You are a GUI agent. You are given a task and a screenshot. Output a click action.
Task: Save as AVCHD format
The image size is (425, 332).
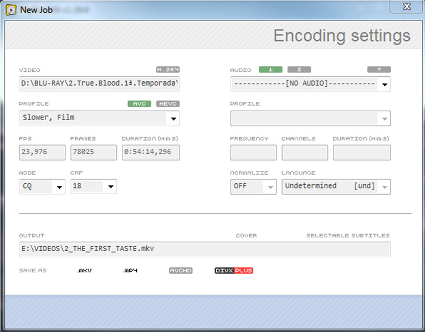pos(181,271)
